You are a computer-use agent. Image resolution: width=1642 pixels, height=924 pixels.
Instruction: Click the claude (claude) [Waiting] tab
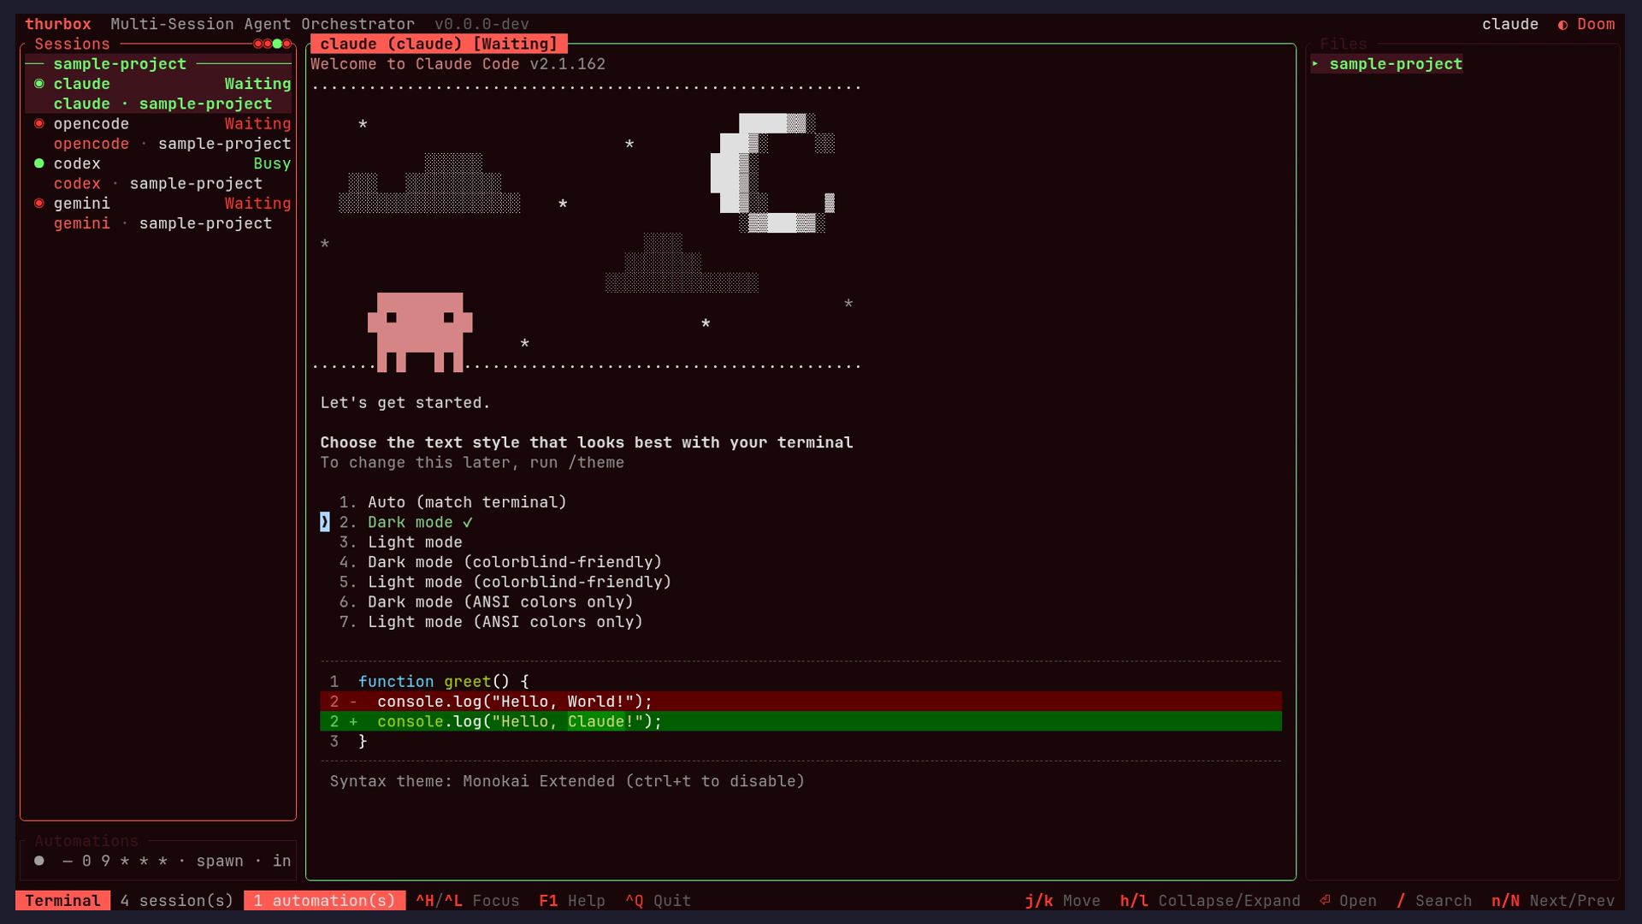tap(439, 44)
